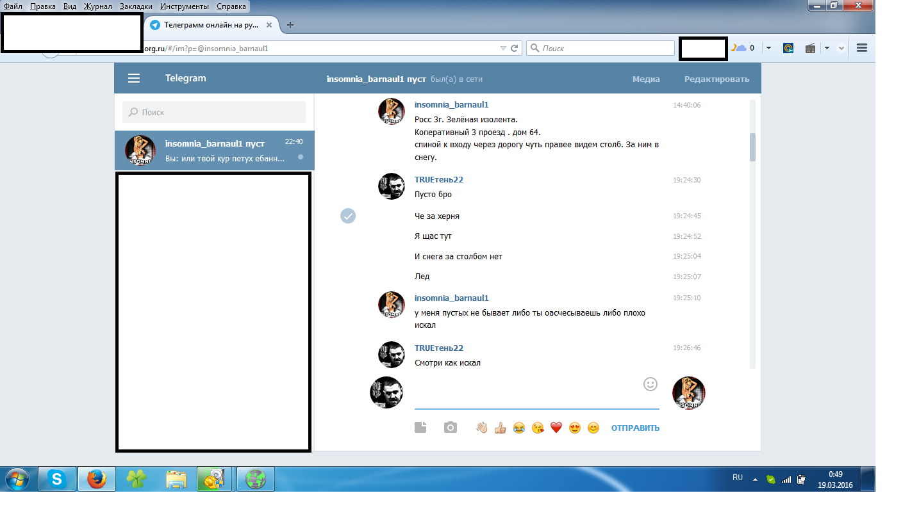919x516 pixels.
Task: Insert the heart-eyes emoji
Action: click(x=575, y=428)
